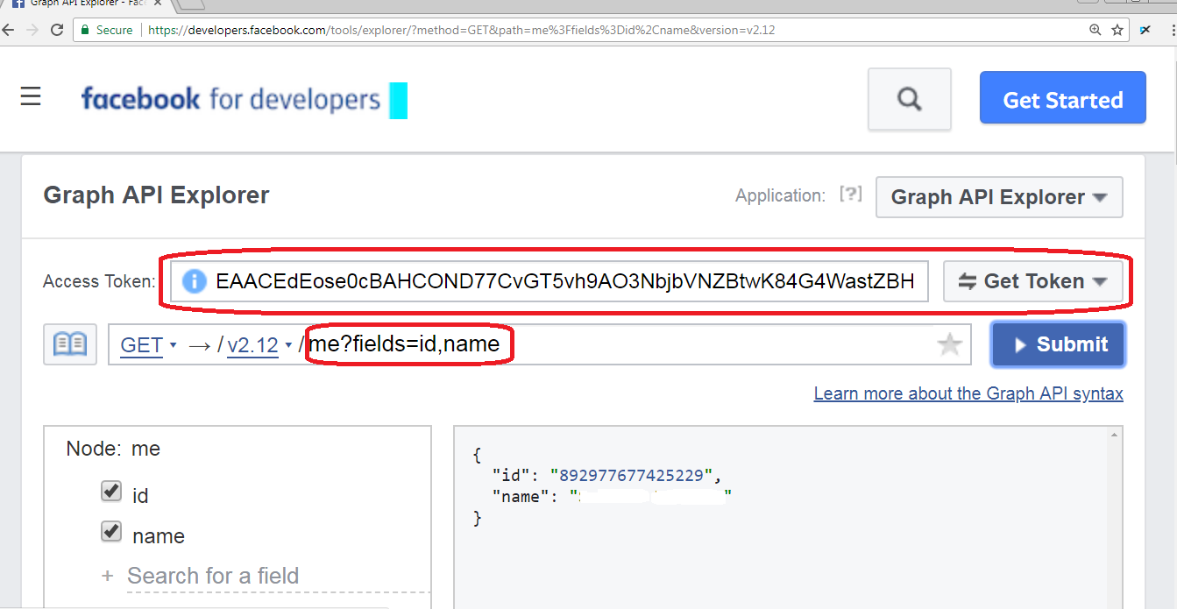Viewport: 1177px width, 609px height.
Task: Focus the Access Token text field
Action: coord(550,281)
